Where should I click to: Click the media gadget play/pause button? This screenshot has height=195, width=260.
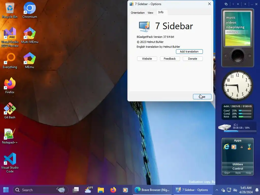click(x=250, y=56)
